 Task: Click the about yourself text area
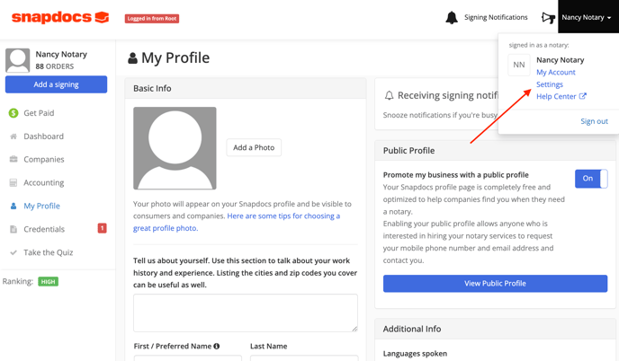point(245,313)
